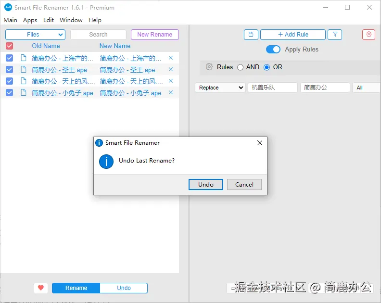Click the red heart favorite button
381x303 pixels.
[x=41, y=288]
